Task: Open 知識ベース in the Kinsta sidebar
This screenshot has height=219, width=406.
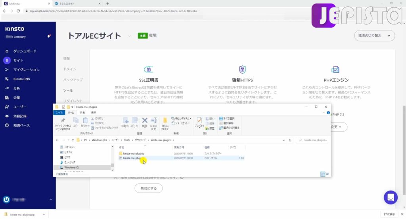Action: click(x=21, y=126)
